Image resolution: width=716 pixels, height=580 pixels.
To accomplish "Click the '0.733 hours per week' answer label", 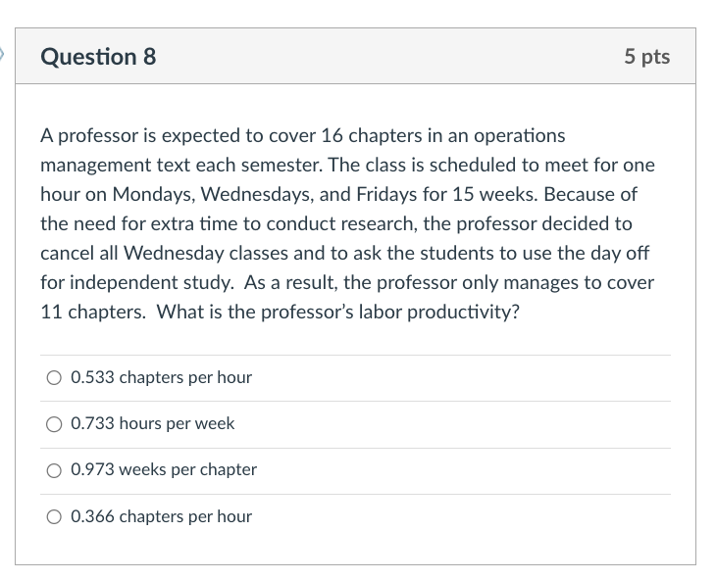I will click(x=152, y=423).
